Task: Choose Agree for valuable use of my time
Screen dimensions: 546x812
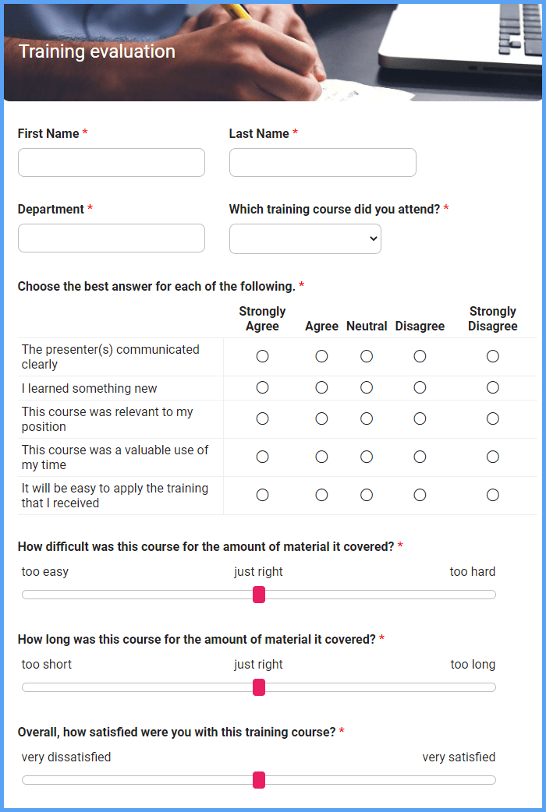Action: click(x=321, y=457)
